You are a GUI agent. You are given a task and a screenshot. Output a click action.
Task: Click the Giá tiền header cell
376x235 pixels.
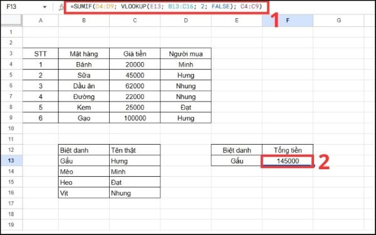click(x=135, y=54)
